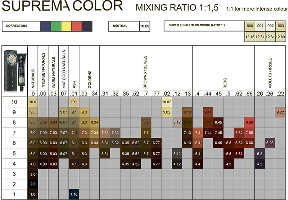
Task: Select shade 9.07 swatch
Action: (64, 112)
